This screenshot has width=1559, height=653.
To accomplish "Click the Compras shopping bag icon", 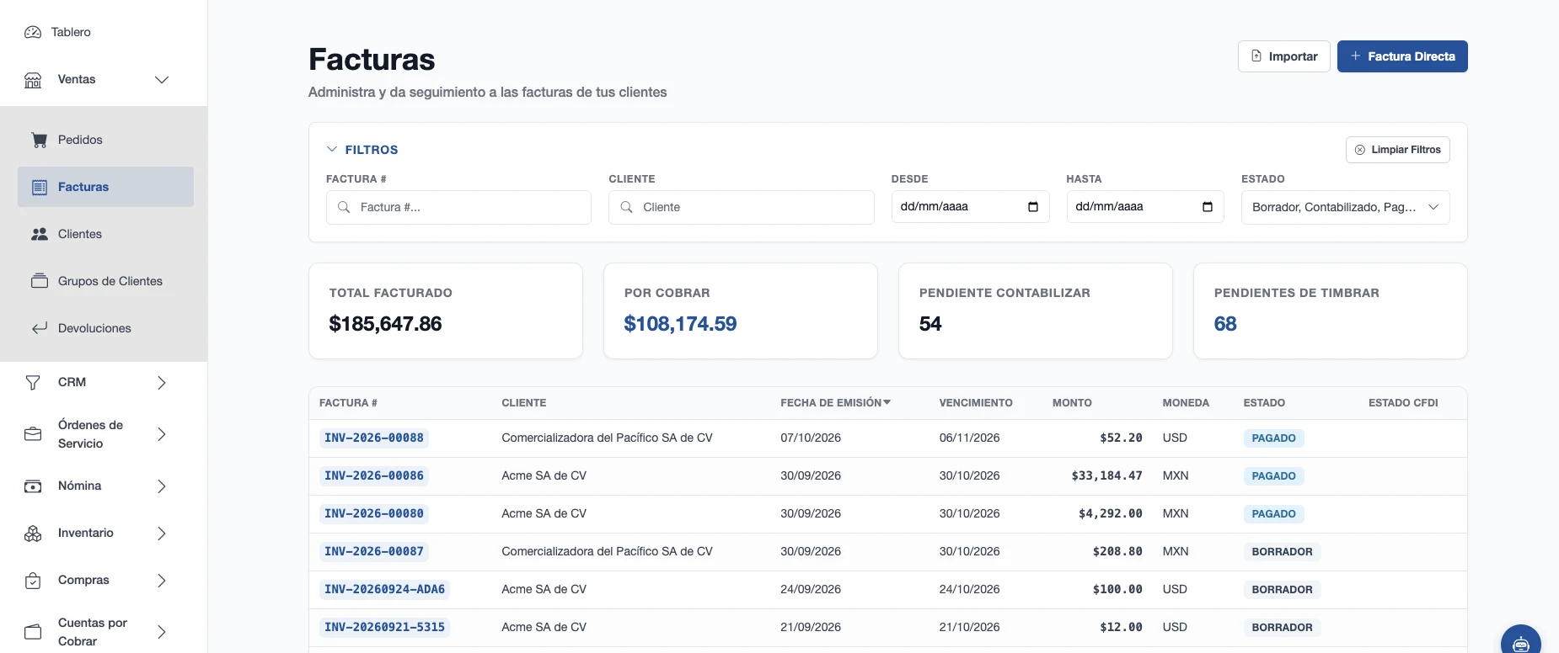I will [33, 581].
